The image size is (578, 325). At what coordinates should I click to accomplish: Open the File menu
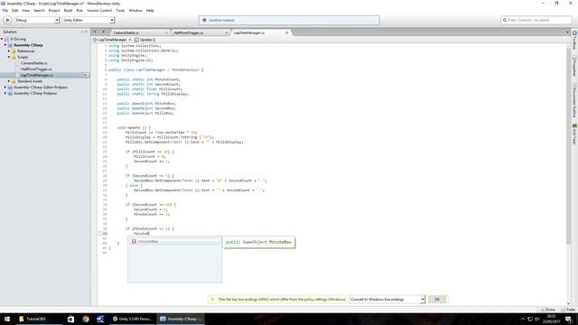tap(5, 10)
